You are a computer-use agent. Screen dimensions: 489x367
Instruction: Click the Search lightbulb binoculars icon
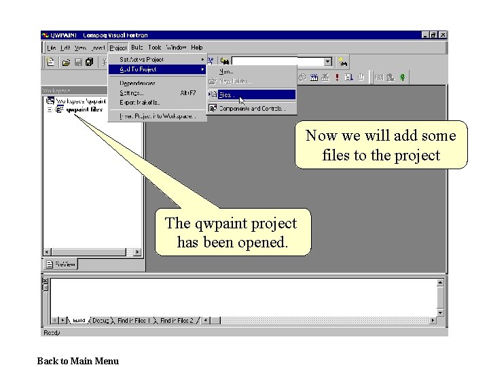click(343, 62)
